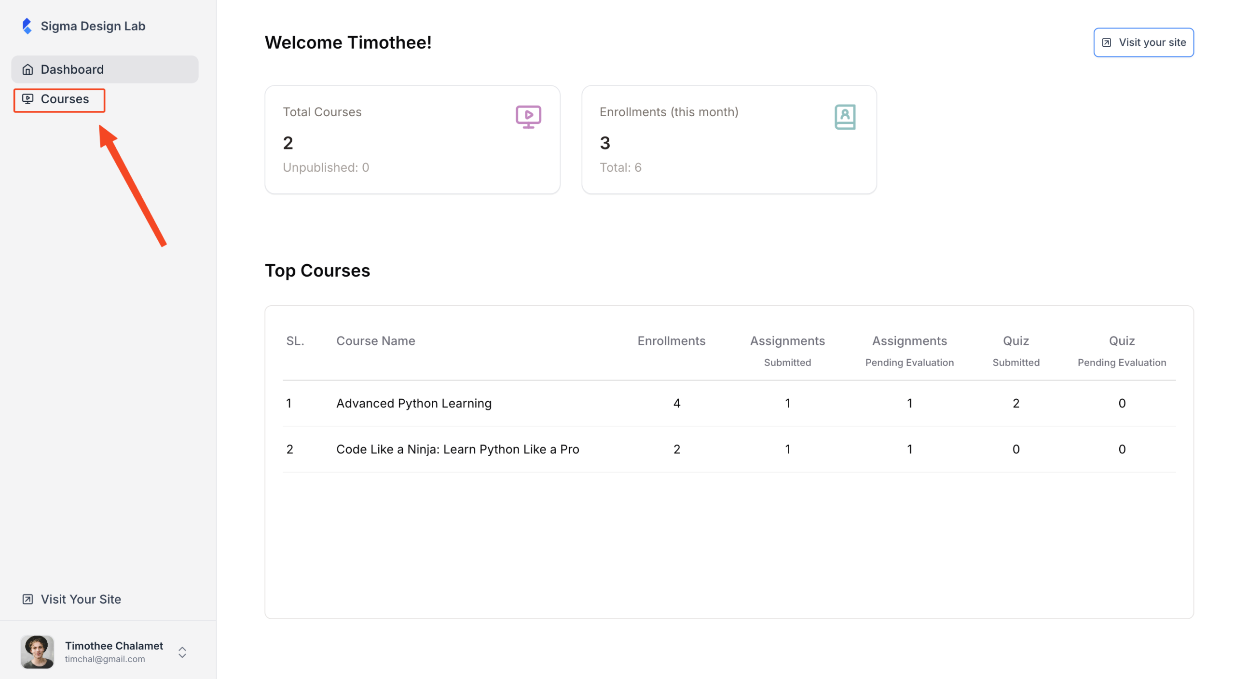Screen dimensions: 1235x679
Task: Click the Enrollments contact book icon
Action: pos(844,117)
